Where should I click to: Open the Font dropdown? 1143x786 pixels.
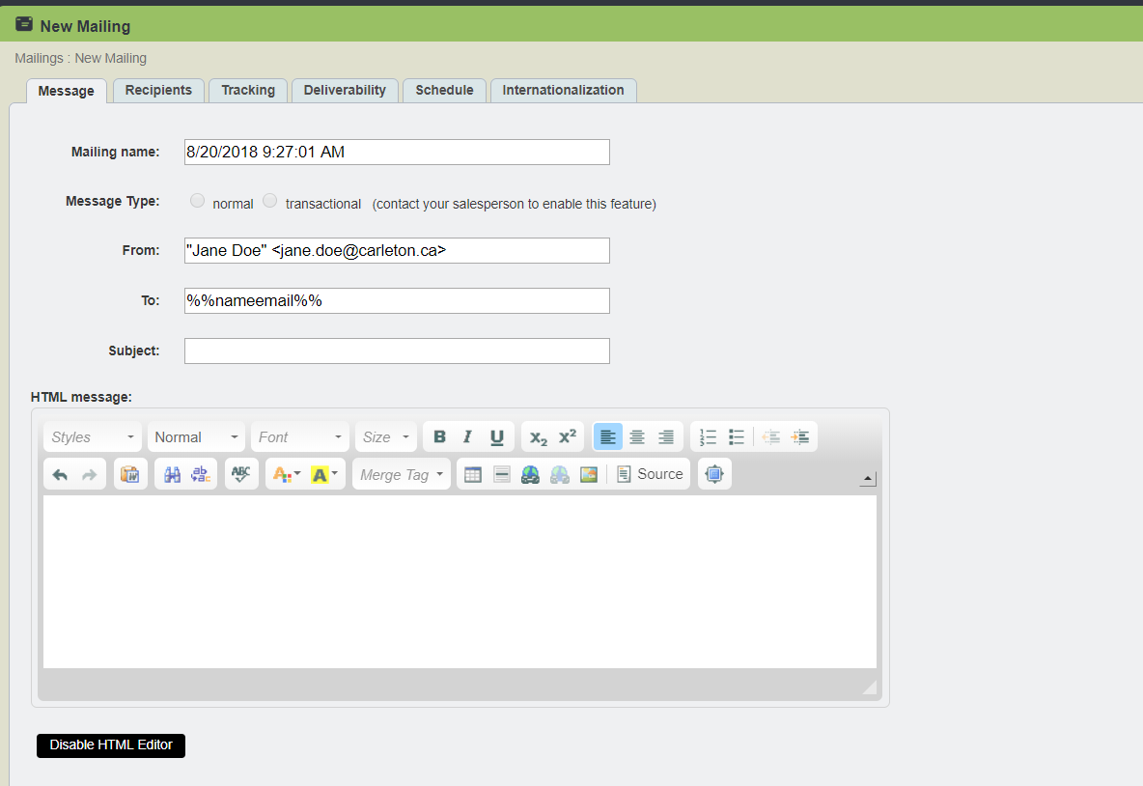(x=299, y=437)
